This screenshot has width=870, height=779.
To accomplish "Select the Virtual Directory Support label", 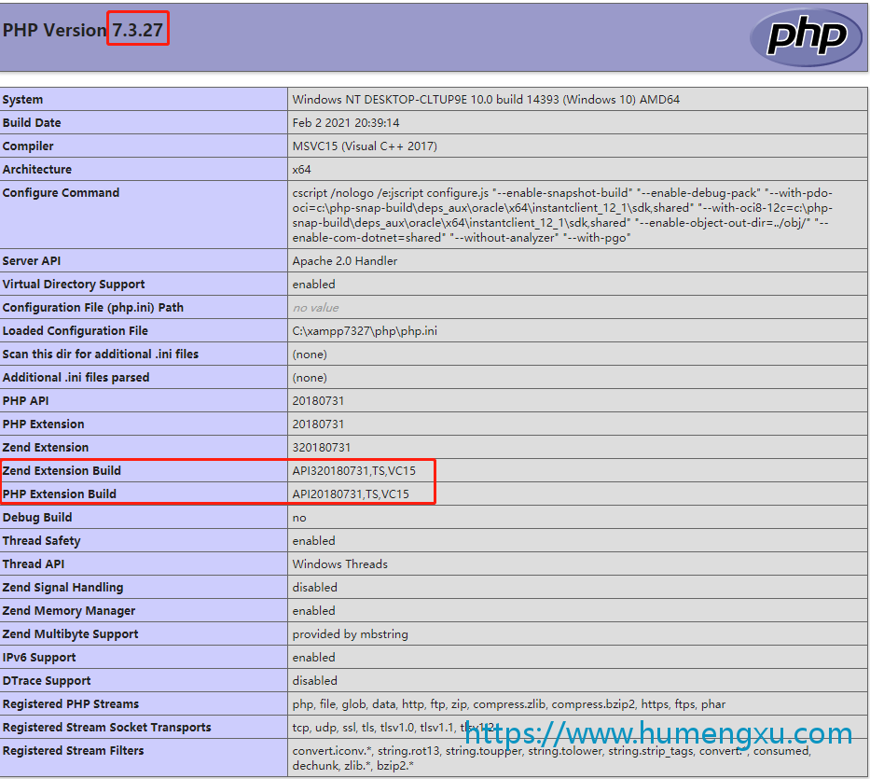I will 74,284.
